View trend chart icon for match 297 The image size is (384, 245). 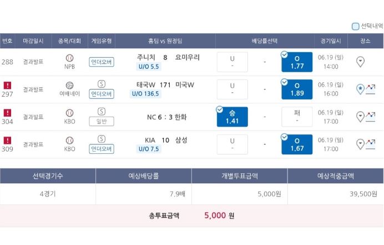click(x=371, y=89)
